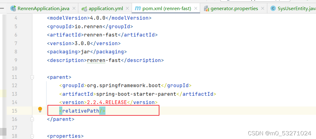Click the io.renren groupId value

(88, 26)
